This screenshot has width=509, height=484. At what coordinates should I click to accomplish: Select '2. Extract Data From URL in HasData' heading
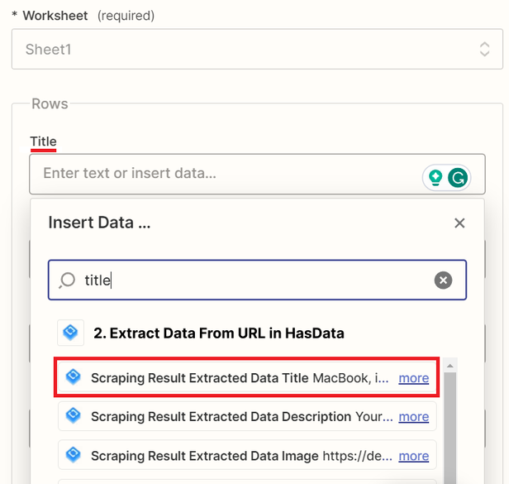(x=219, y=333)
